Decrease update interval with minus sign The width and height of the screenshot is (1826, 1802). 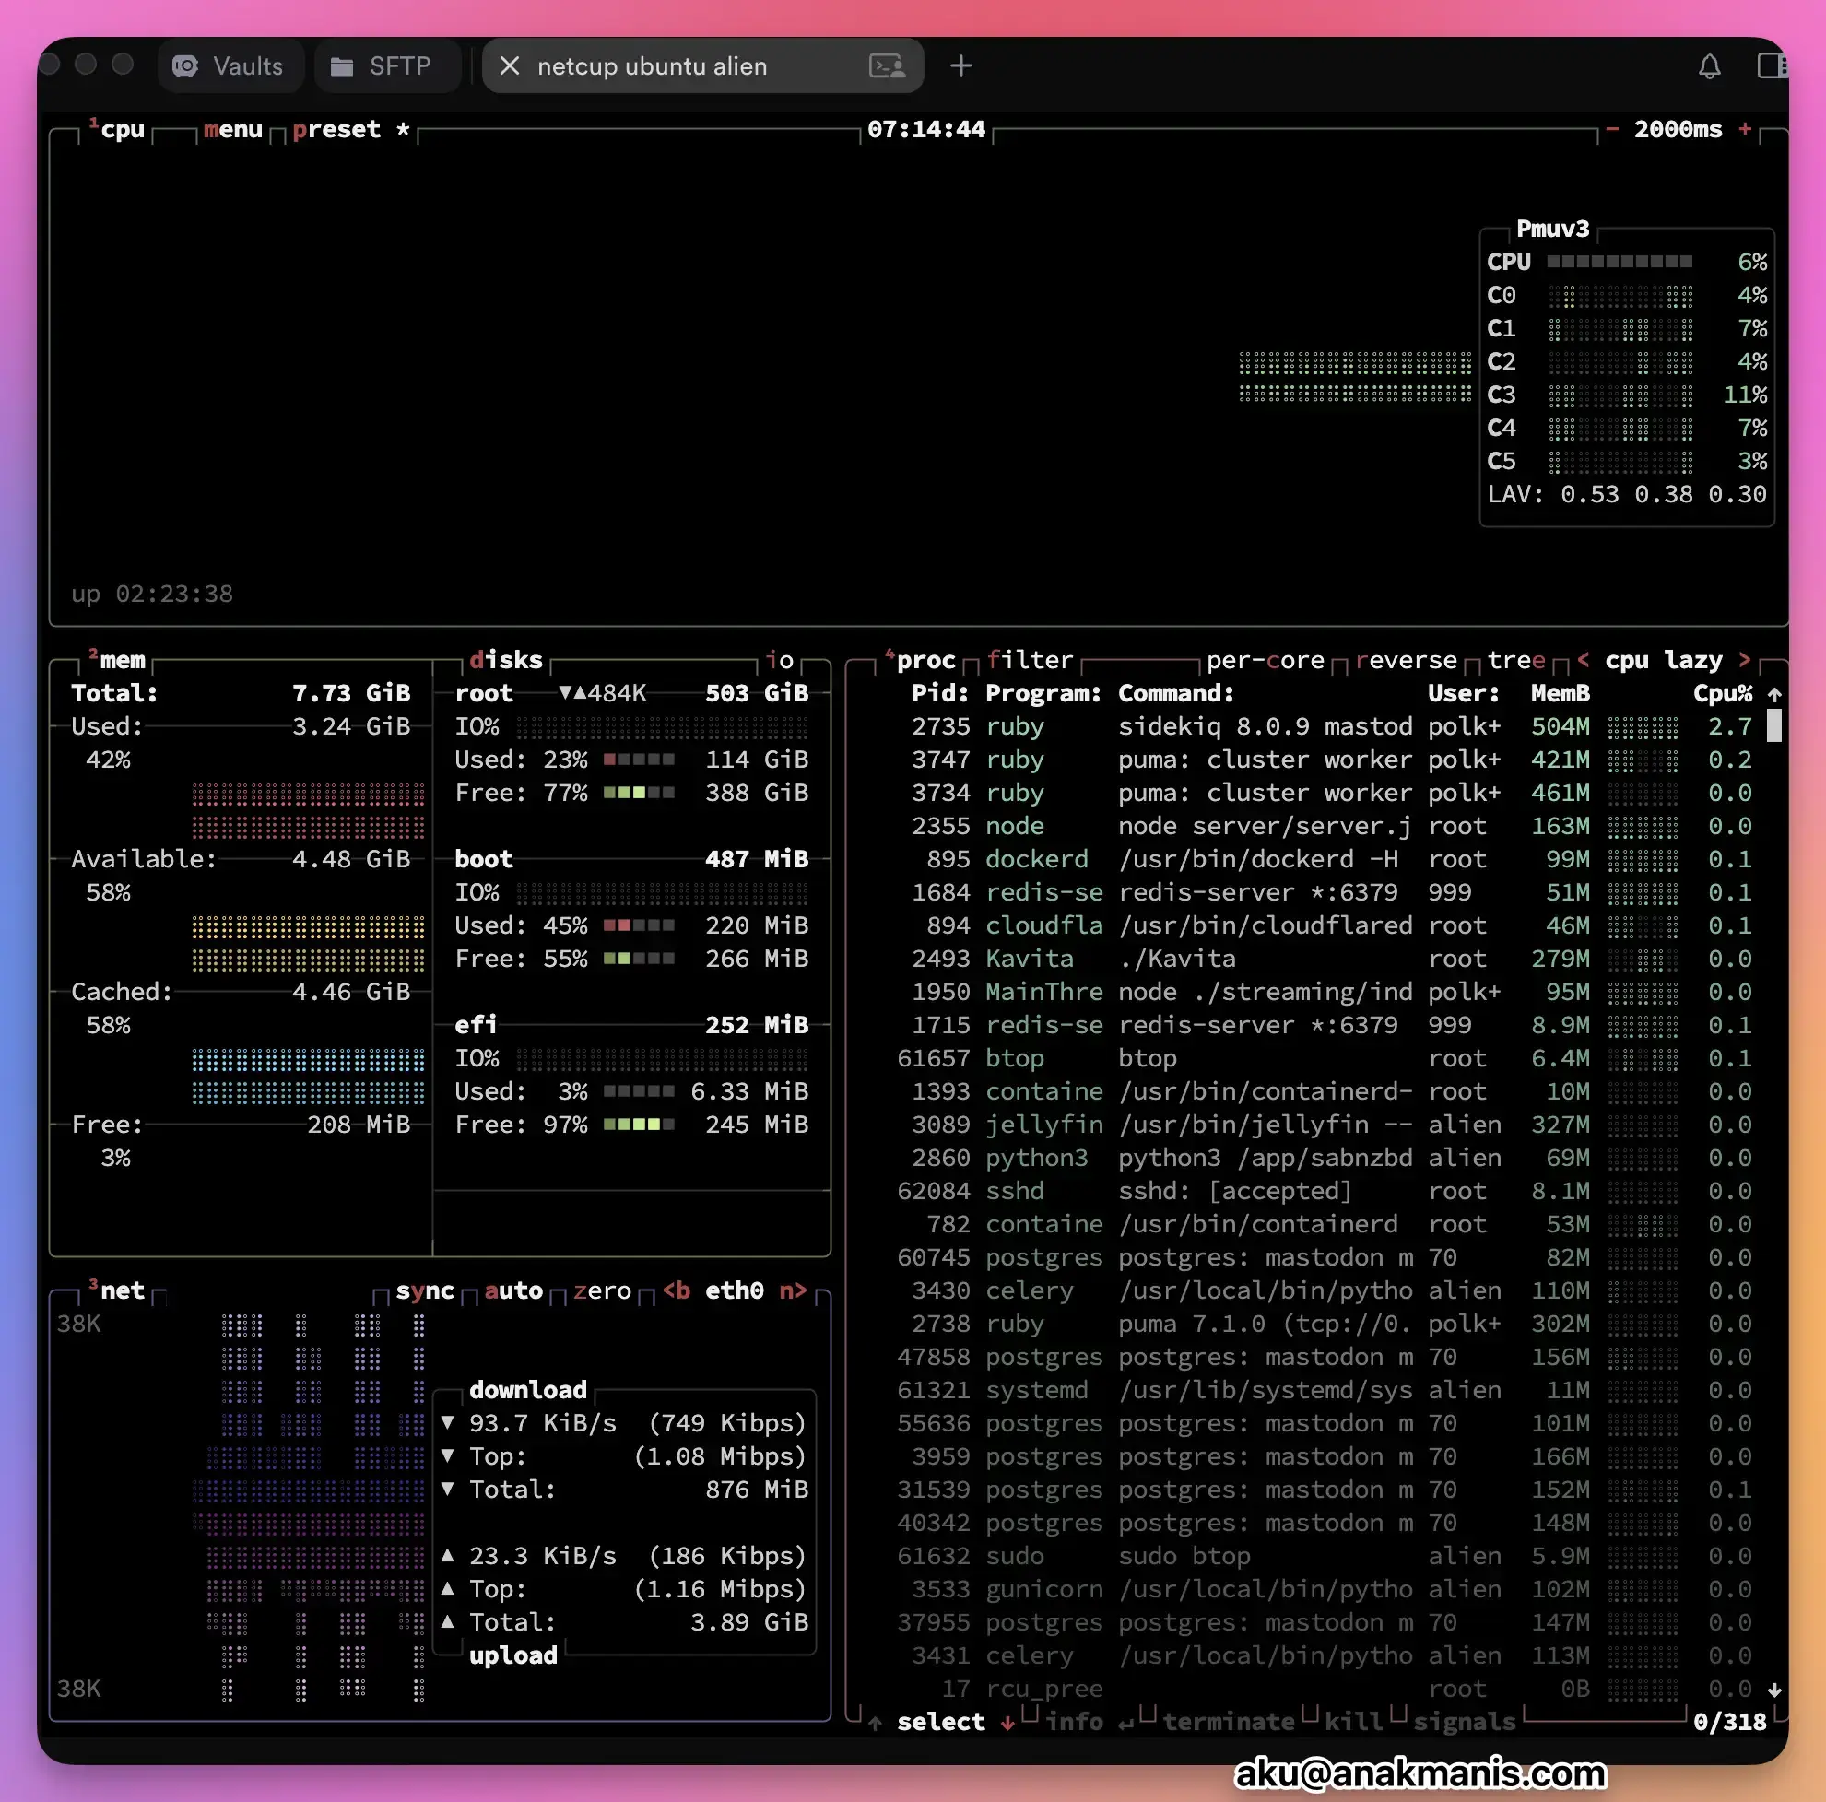point(1612,128)
